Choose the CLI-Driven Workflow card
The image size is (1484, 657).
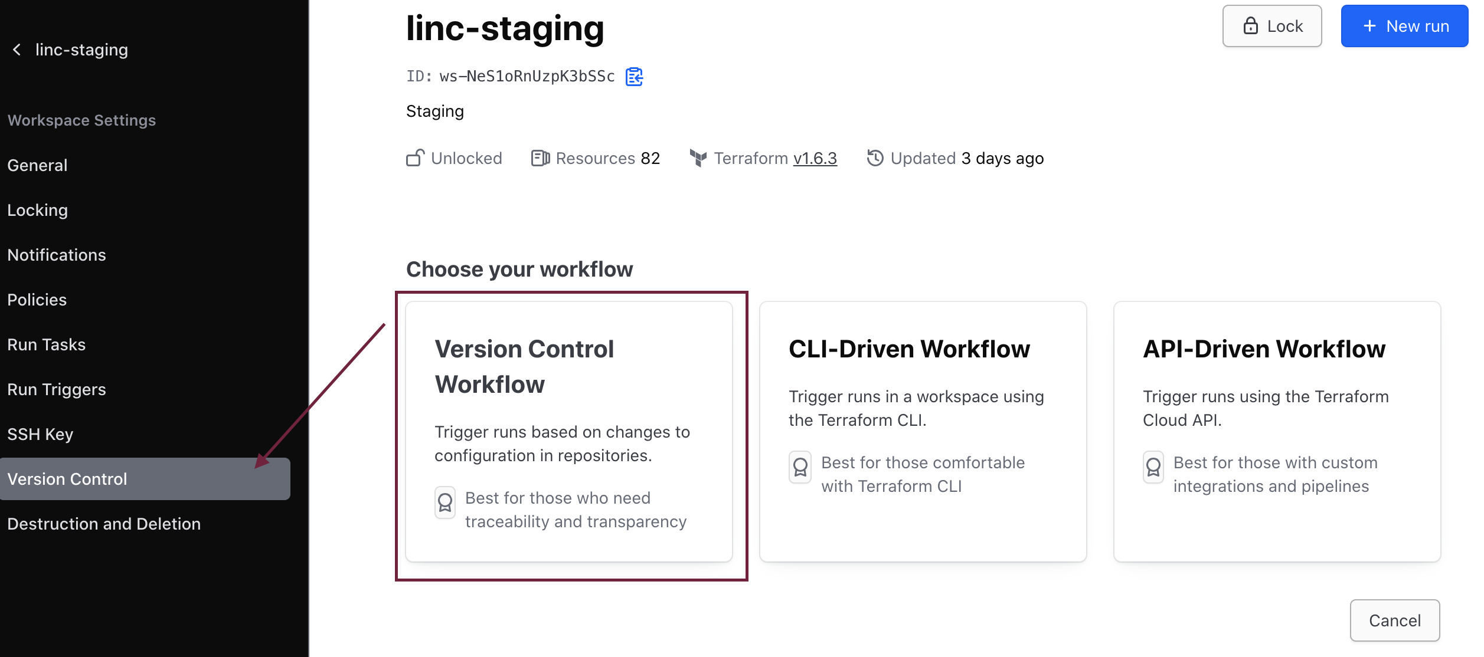click(923, 432)
